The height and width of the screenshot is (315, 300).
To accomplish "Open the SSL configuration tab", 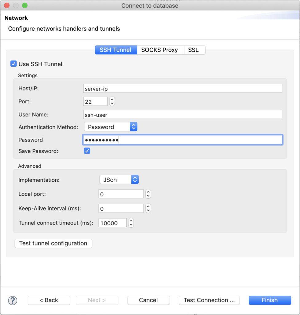I will pyautogui.click(x=195, y=50).
